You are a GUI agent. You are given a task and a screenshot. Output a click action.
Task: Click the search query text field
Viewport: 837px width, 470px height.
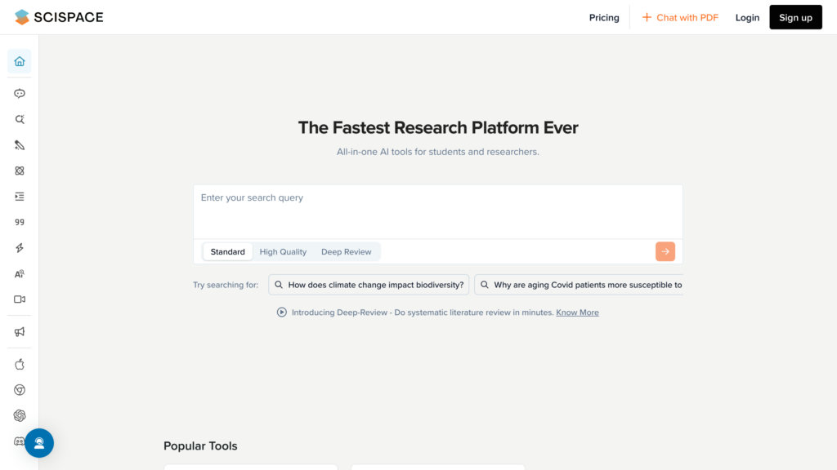point(437,211)
